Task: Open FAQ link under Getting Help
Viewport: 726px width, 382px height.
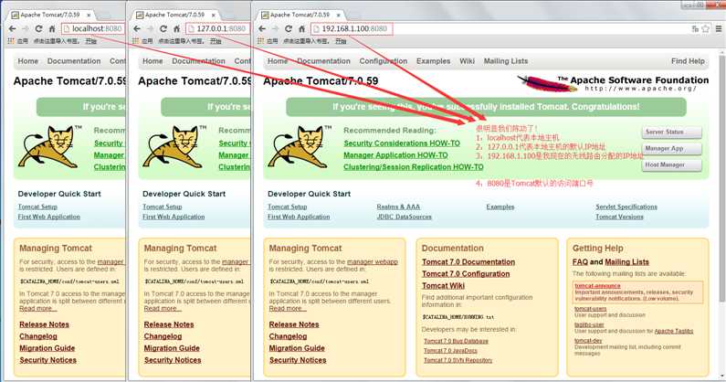Action: (580, 262)
